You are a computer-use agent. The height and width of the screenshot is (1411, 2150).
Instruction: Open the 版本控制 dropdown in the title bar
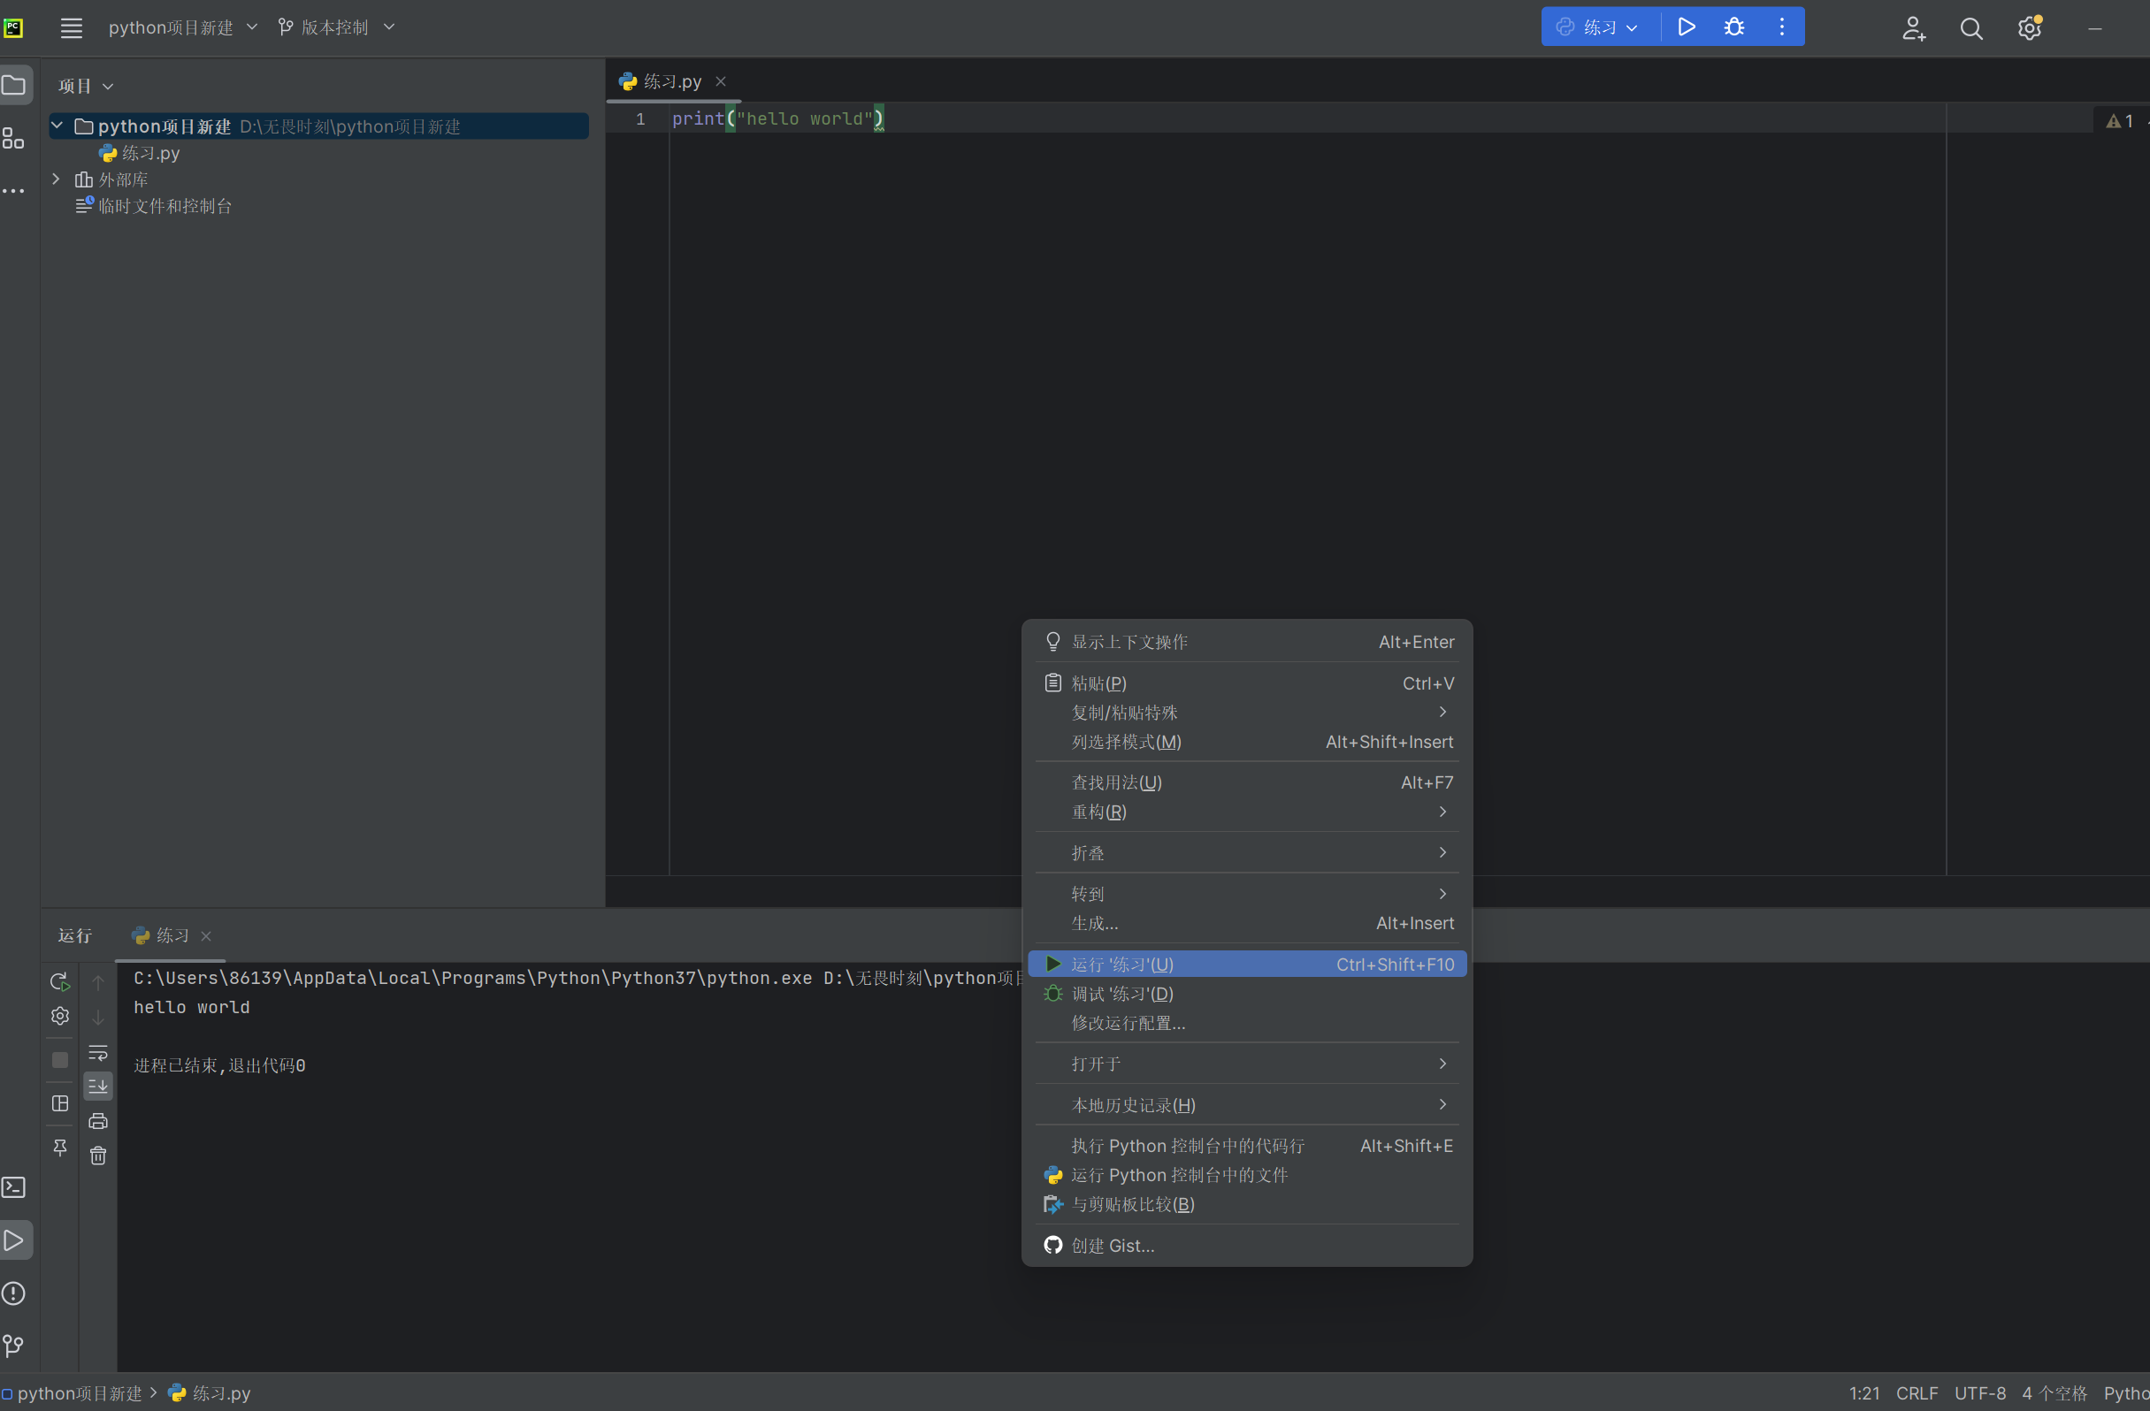coord(336,27)
